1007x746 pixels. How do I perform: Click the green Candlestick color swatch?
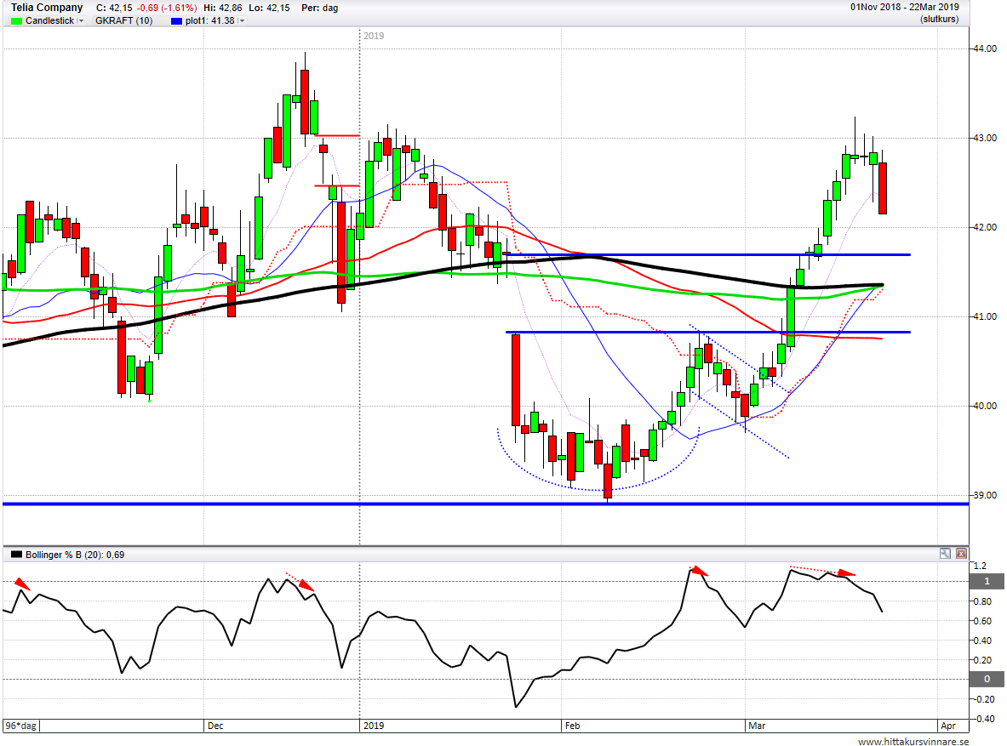point(17,20)
